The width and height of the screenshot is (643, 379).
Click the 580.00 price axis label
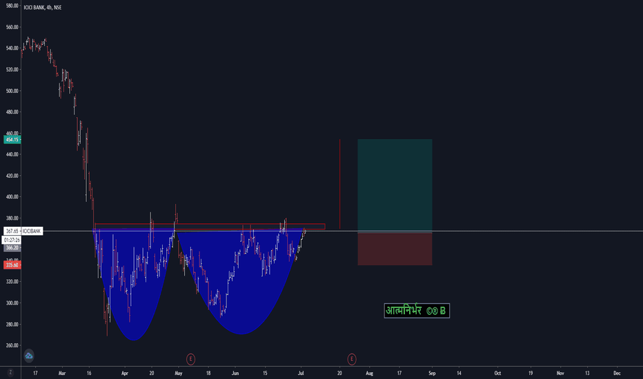click(12, 6)
